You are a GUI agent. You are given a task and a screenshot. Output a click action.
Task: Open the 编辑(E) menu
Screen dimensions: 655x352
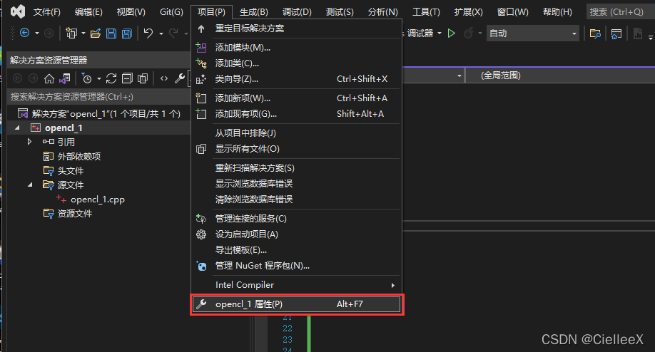coord(88,12)
